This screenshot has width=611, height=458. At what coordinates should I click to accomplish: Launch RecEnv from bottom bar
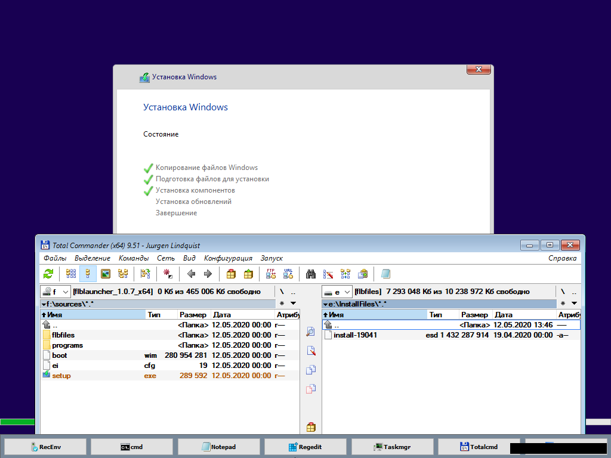pos(45,447)
